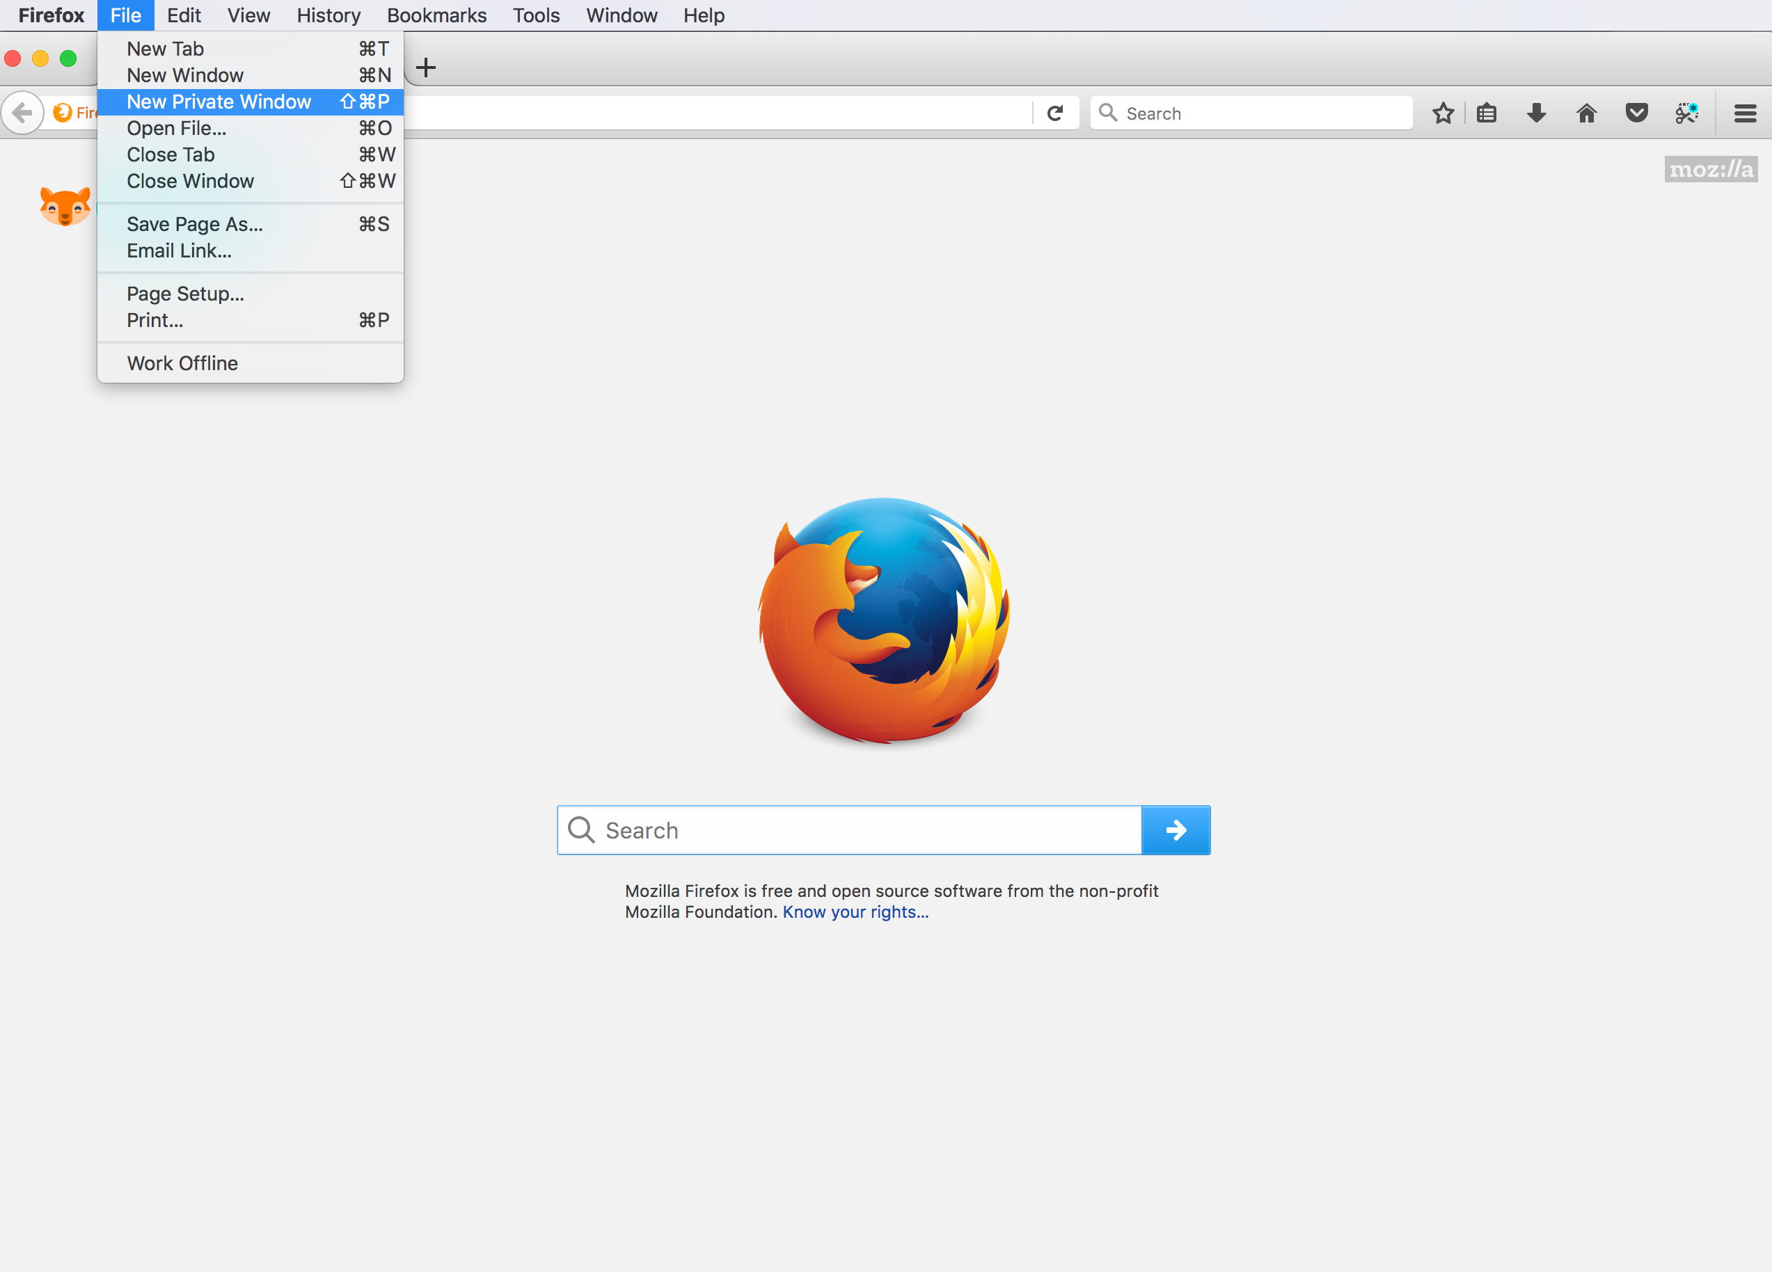This screenshot has height=1272, width=1772.
Task: Select New Private Window menu item
Action: coord(250,102)
